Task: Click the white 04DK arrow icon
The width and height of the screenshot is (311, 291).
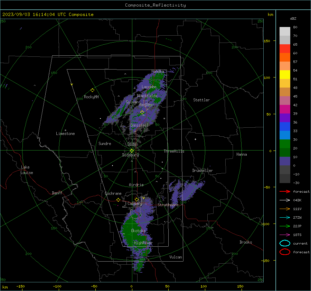Action: pyautogui.click(x=285, y=200)
